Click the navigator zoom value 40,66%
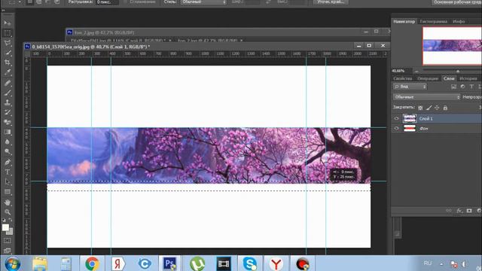 click(398, 71)
